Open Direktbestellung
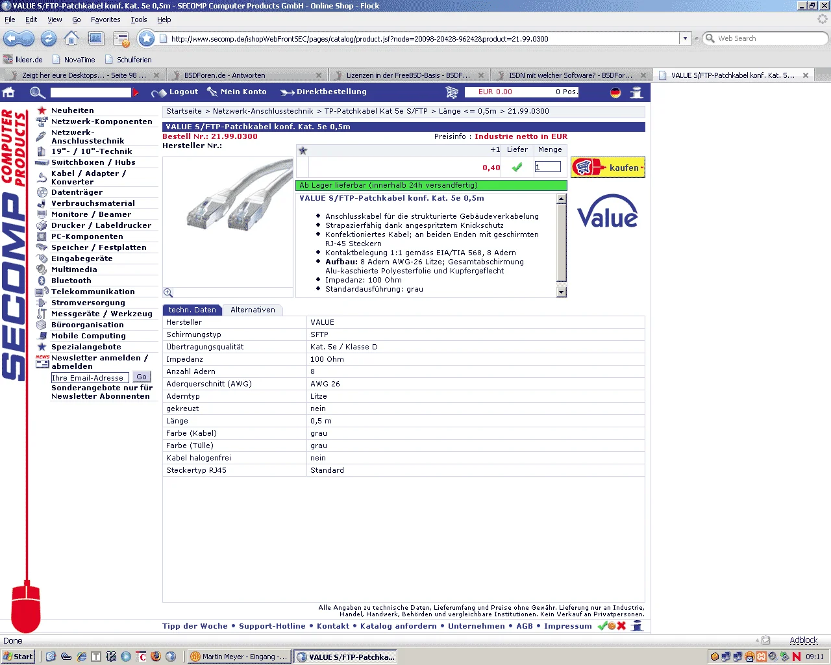Viewport: 831px width, 665px height. (332, 92)
